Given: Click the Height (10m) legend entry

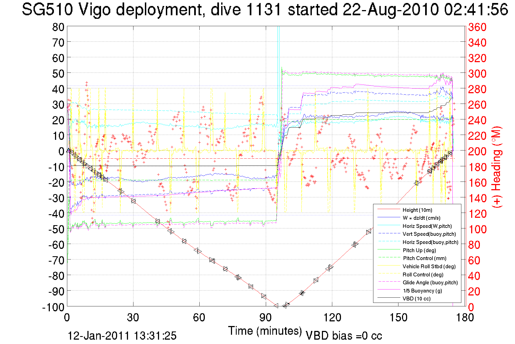Looking at the screenshot, I should point(417,210).
